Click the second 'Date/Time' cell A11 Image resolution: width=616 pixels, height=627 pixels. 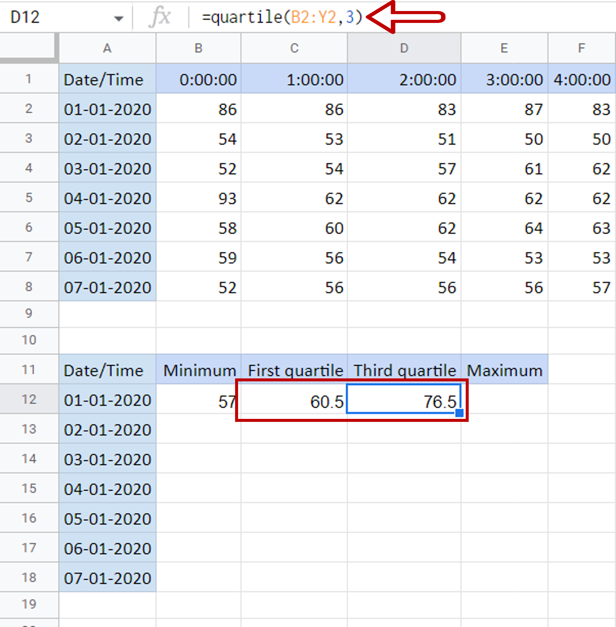(x=107, y=369)
